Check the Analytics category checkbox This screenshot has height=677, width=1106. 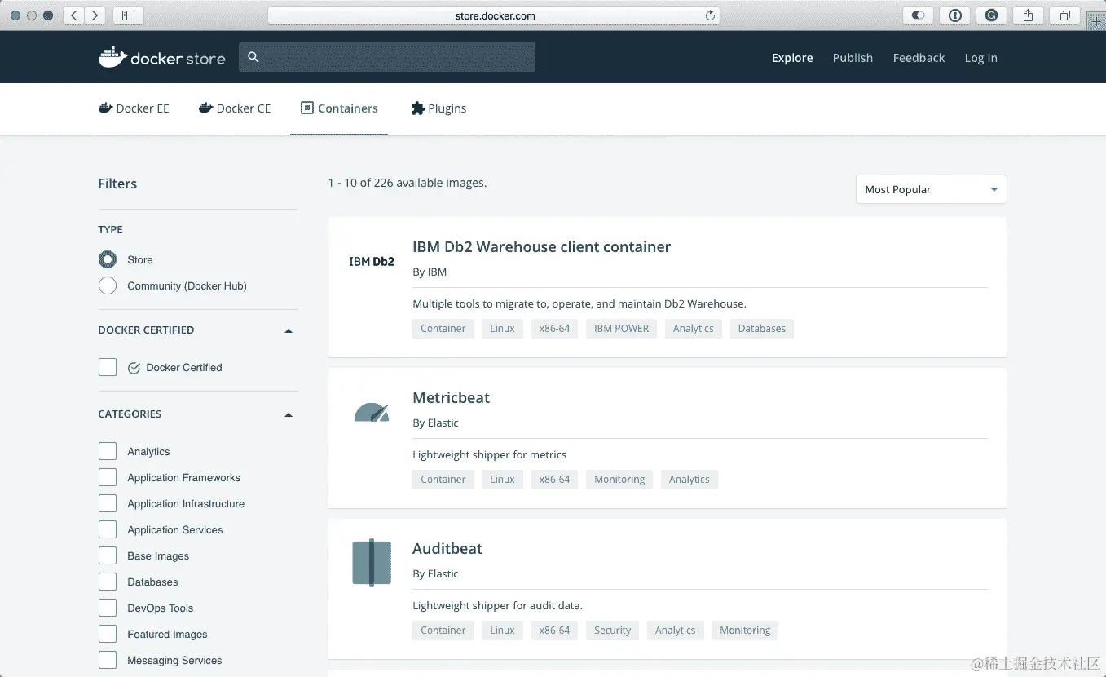pos(108,451)
